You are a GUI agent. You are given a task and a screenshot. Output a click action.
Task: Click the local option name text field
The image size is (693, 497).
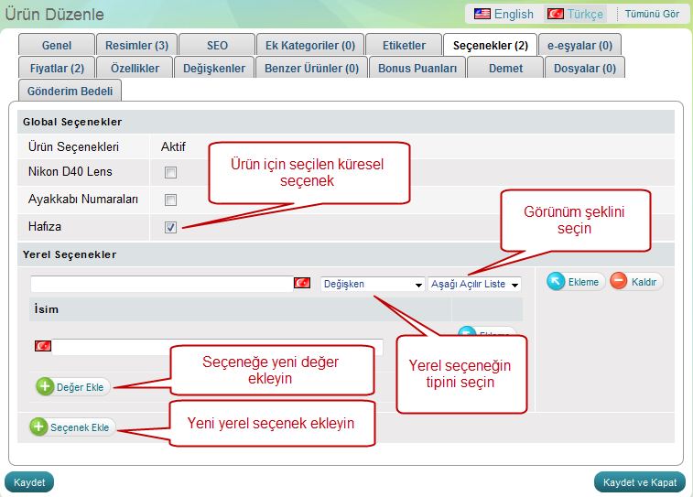[x=160, y=284]
